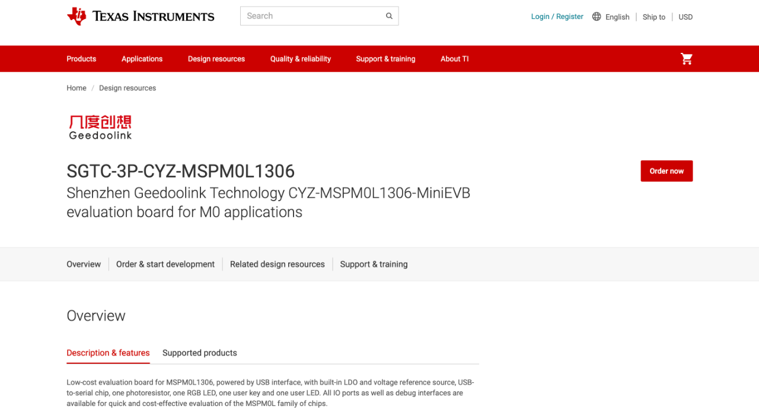The height and width of the screenshot is (419, 759).
Task: Open the Design resources menu
Action: tap(216, 59)
